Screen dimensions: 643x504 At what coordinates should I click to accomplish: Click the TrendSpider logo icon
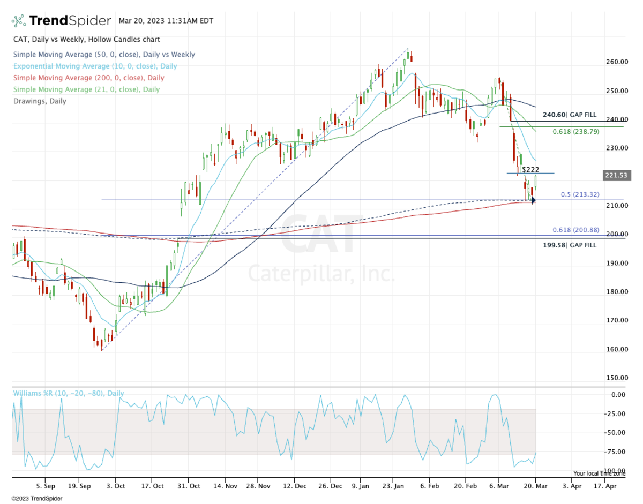pyautogui.click(x=19, y=21)
